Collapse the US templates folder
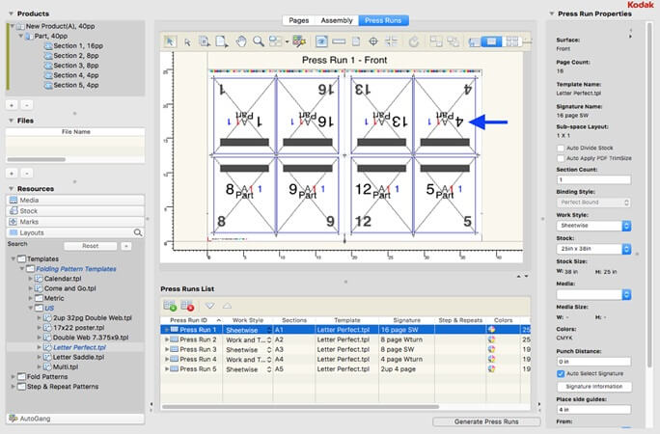Image resolution: width=660 pixels, height=434 pixels. point(30,308)
